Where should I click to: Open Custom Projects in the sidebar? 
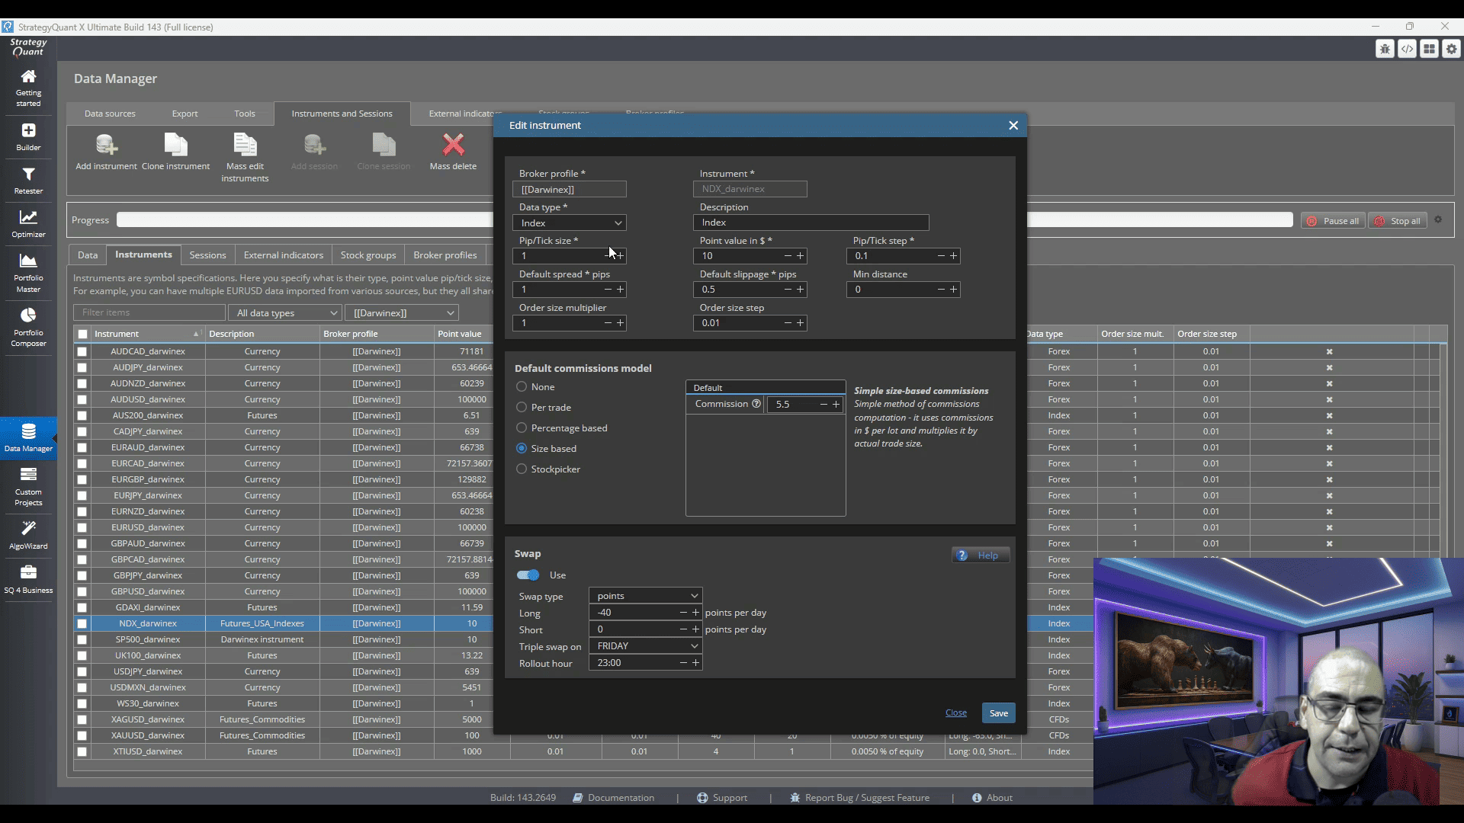click(x=28, y=487)
